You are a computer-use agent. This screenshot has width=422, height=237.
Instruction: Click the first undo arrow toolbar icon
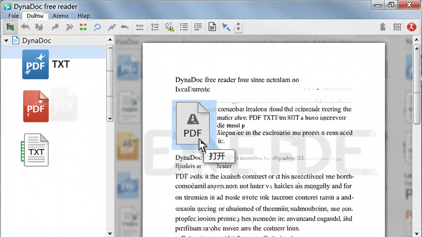[x=25, y=27]
